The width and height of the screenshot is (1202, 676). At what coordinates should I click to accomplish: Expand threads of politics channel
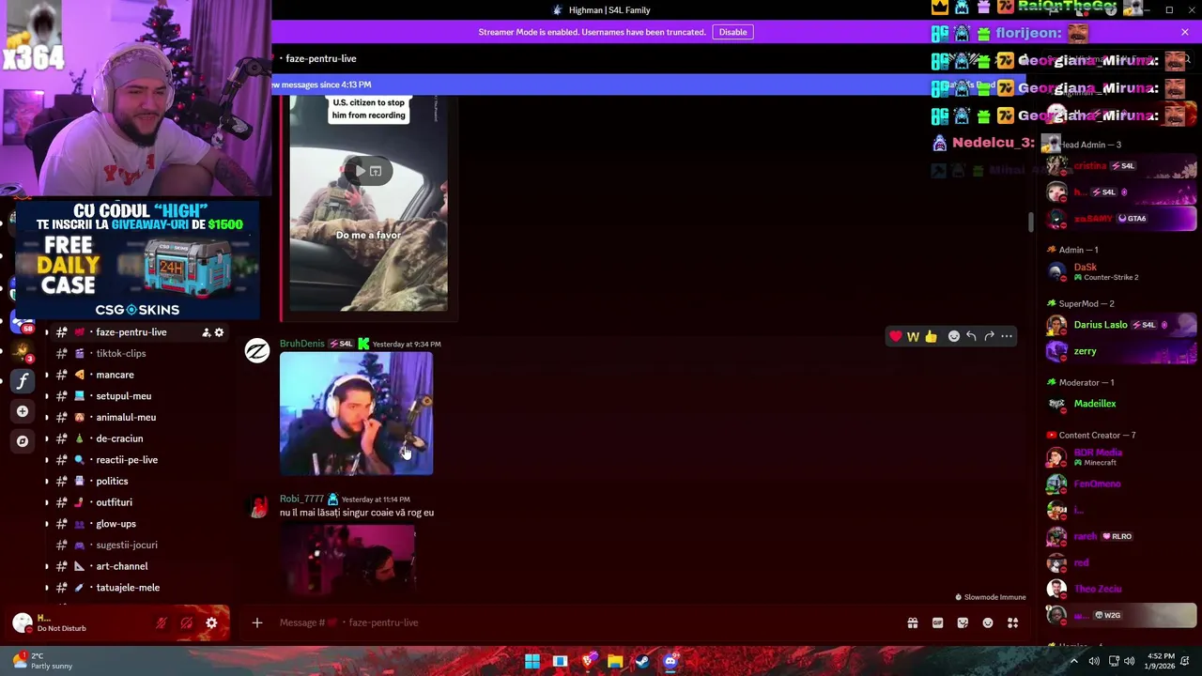coord(47,481)
